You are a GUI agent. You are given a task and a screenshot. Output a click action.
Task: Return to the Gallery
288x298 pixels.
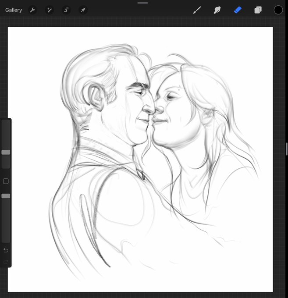[14, 10]
